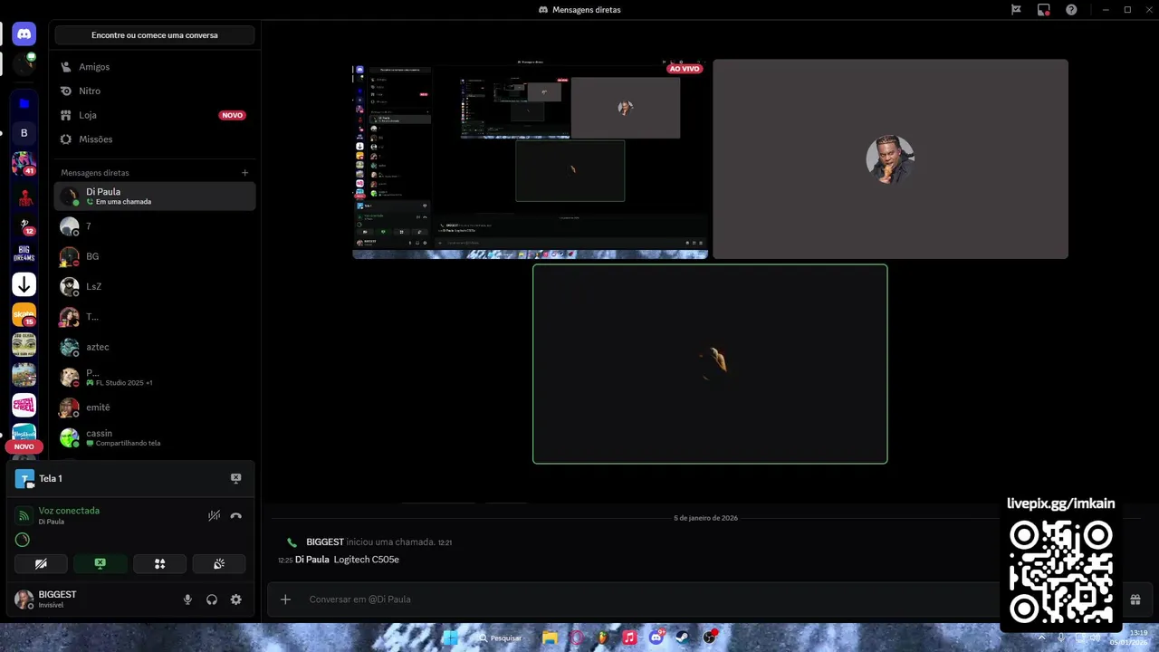Open direct message with LsZ
Screen dimensions: 1159x652
pos(155,286)
